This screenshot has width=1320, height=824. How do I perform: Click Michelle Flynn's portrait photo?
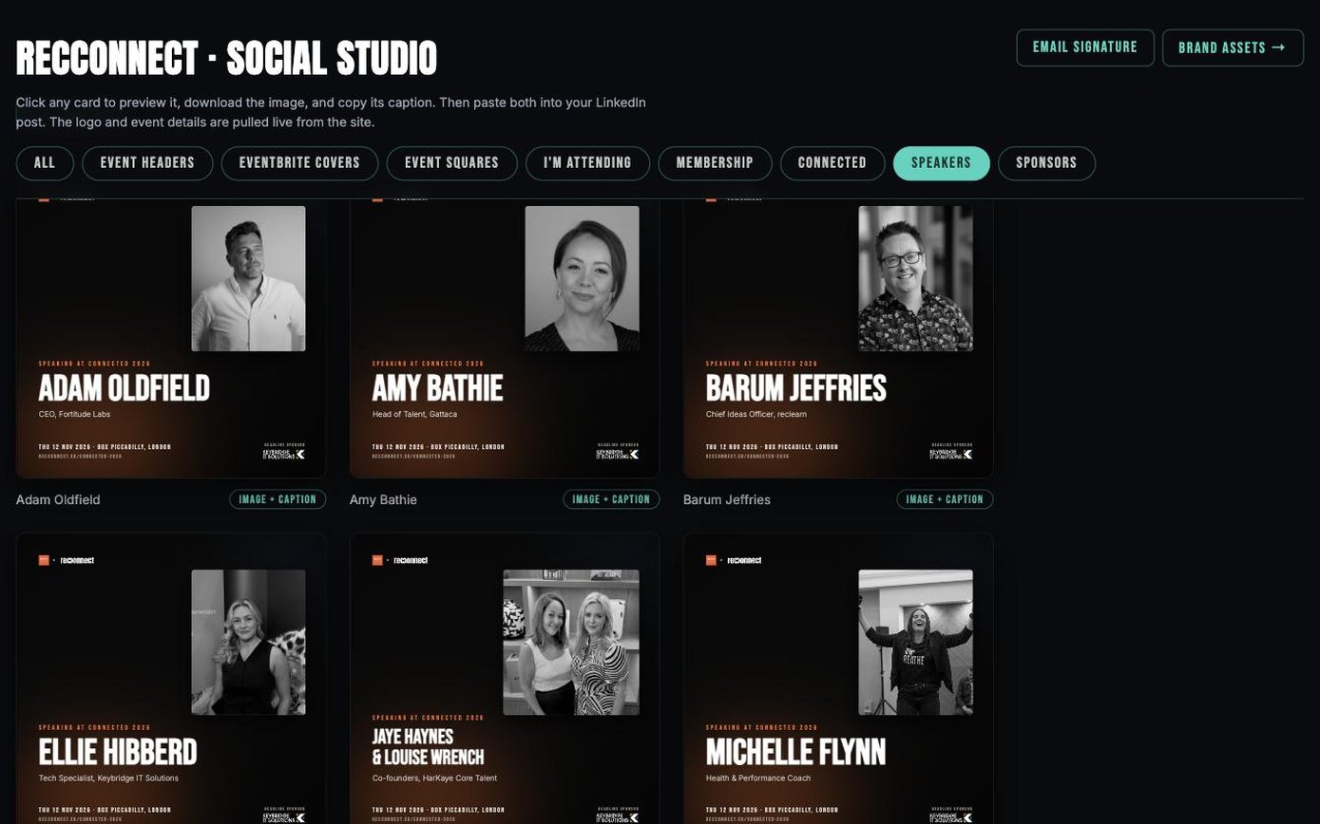[915, 642]
